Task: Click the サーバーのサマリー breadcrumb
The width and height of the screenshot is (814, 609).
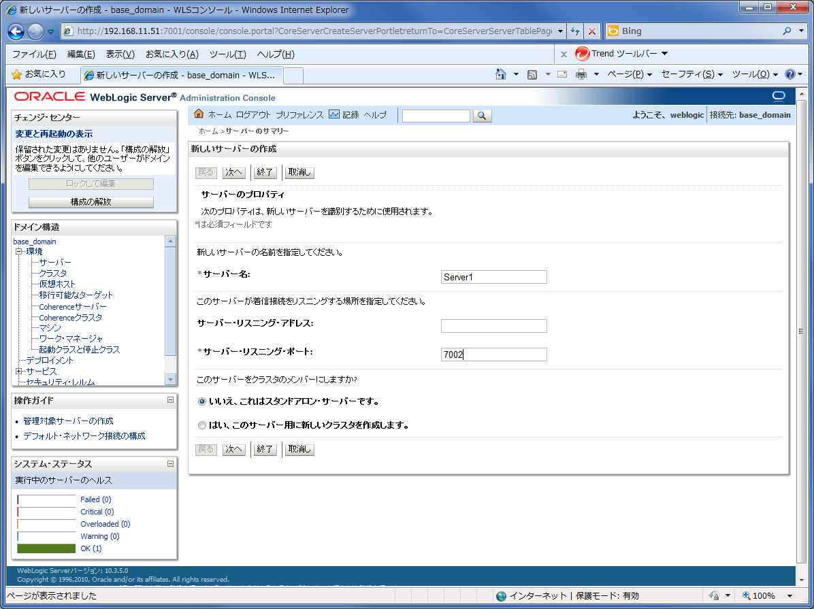Action: 257,131
